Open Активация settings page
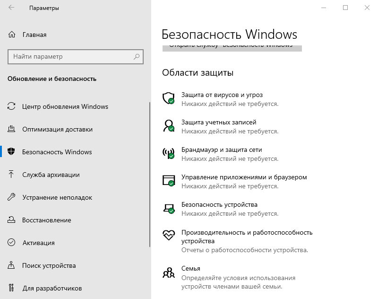 [x=39, y=243]
